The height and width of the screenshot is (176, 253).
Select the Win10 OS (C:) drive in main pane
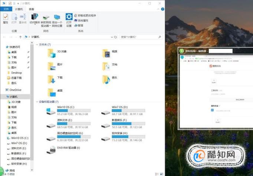point(68,110)
